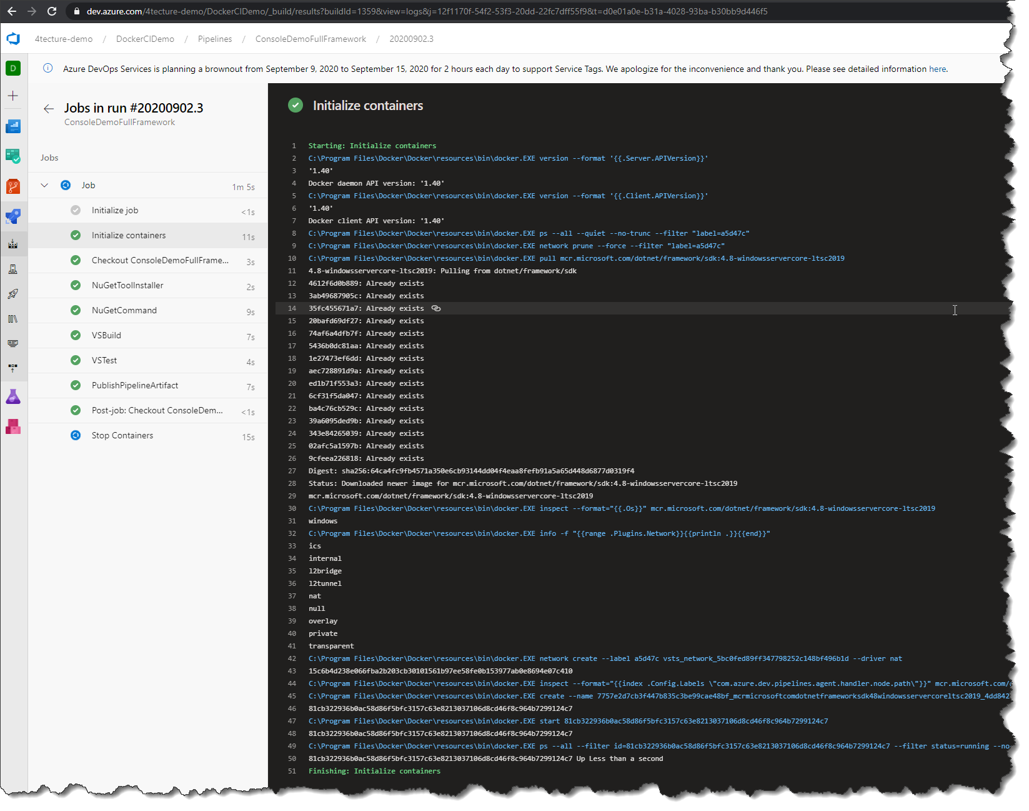1029x811 pixels.
Task: Select the Pipelines rocket icon
Action: pyautogui.click(x=13, y=216)
